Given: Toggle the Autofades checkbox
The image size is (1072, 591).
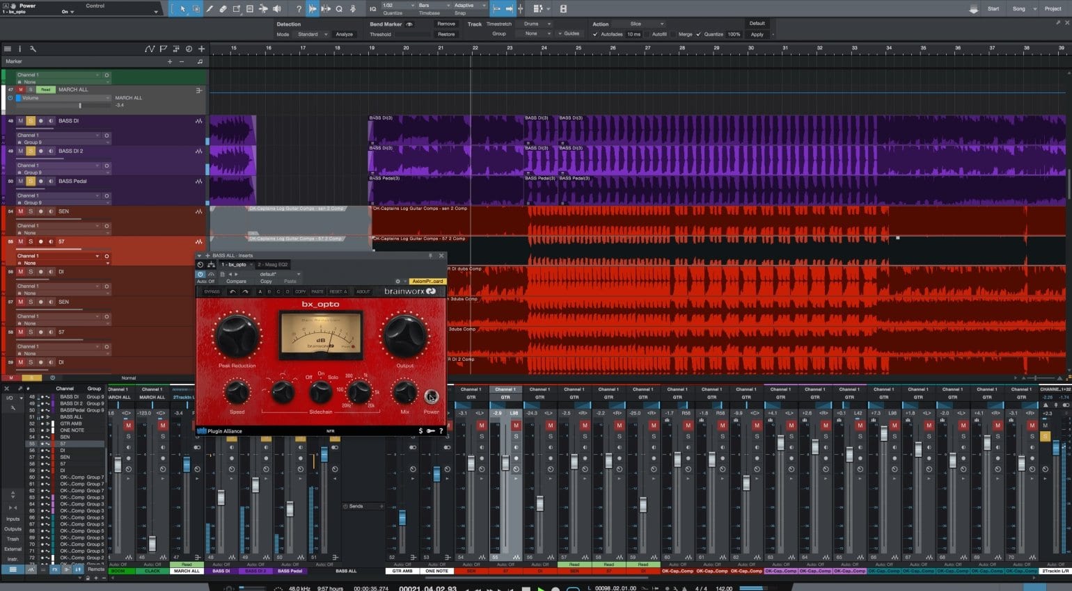Looking at the screenshot, I should click(595, 34).
